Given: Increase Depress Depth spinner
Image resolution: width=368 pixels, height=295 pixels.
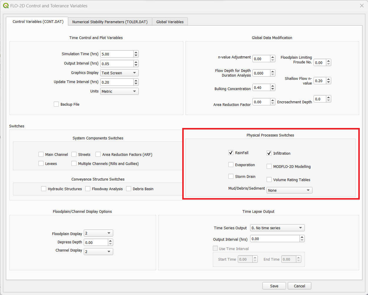Looking at the screenshot, I should click(x=111, y=241).
